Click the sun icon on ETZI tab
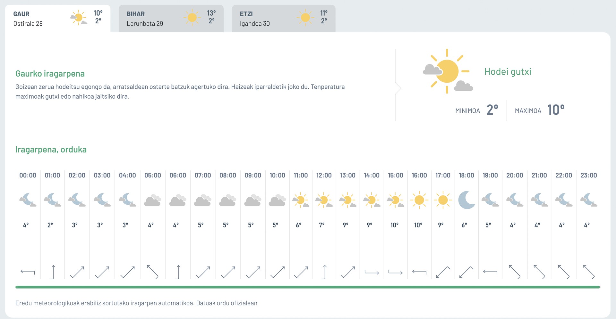Screen dimensions: 616x319 pos(305,17)
